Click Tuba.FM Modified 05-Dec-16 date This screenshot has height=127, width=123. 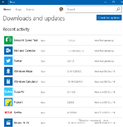(x=105, y=92)
